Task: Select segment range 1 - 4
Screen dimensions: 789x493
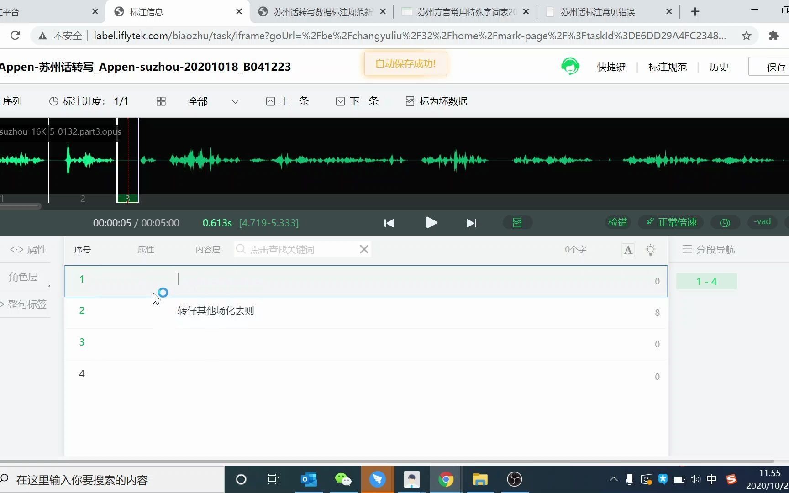Action: coord(706,281)
